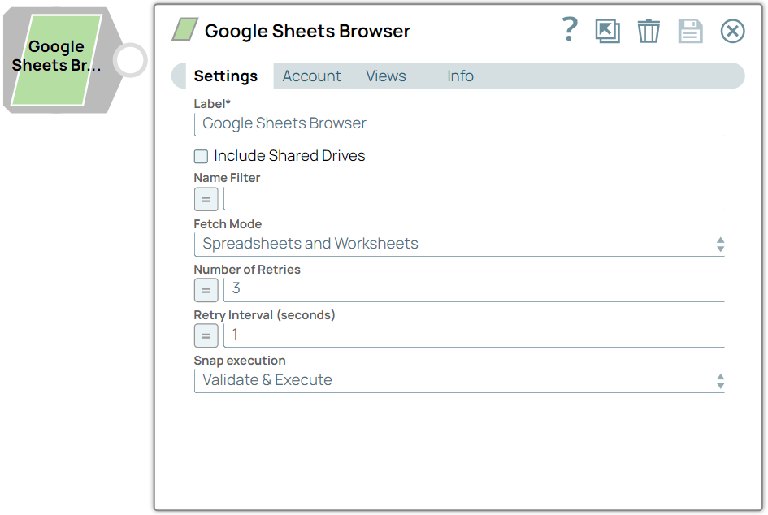Click the pop-out dialog icon in header

(x=607, y=31)
